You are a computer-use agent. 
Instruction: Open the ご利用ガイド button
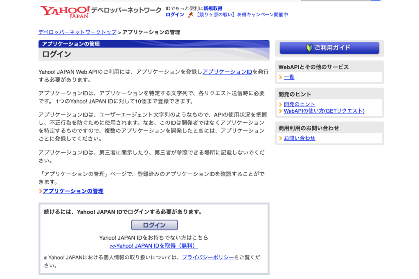point(329,48)
